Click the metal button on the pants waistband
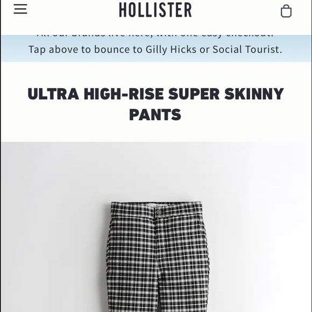 point(159,211)
